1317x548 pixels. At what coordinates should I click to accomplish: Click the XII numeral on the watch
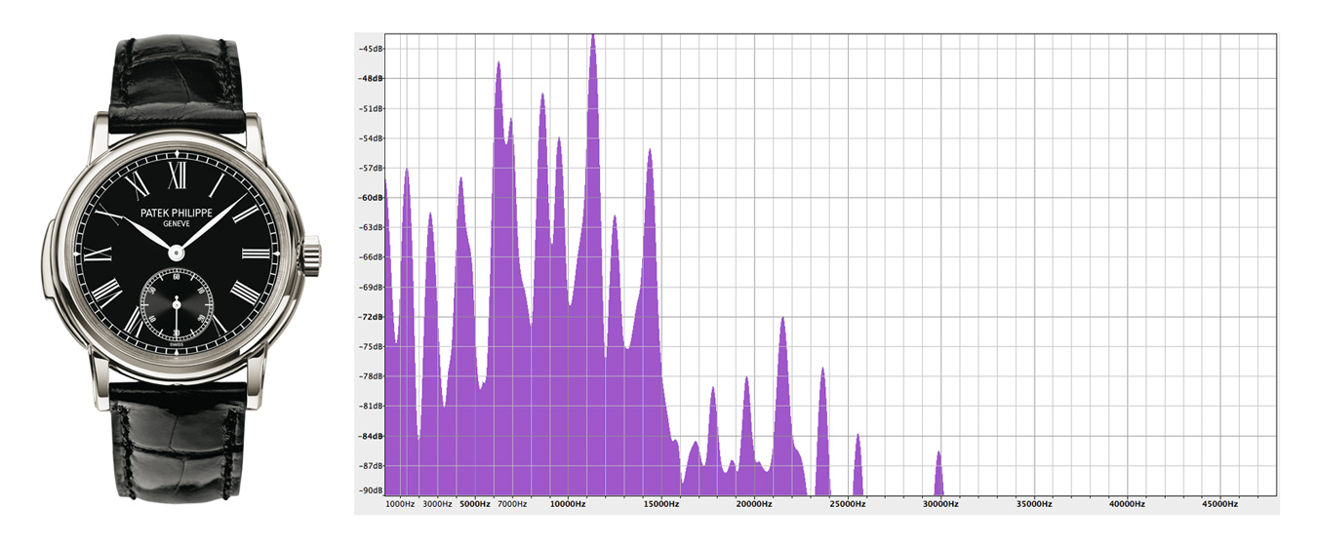177,176
